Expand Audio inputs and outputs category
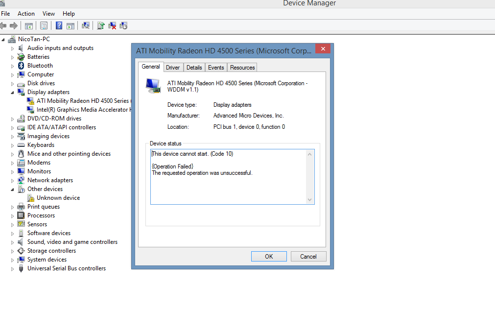The image size is (495, 310). point(12,48)
